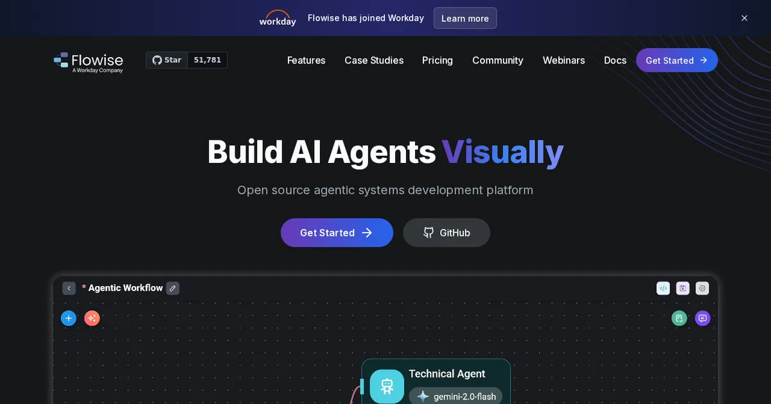The height and width of the screenshot is (404, 771).
Task: Click the orange generate sparkle button
Action: tap(92, 318)
